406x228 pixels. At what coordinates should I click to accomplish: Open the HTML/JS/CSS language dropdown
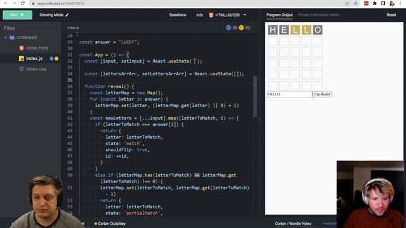[228, 15]
